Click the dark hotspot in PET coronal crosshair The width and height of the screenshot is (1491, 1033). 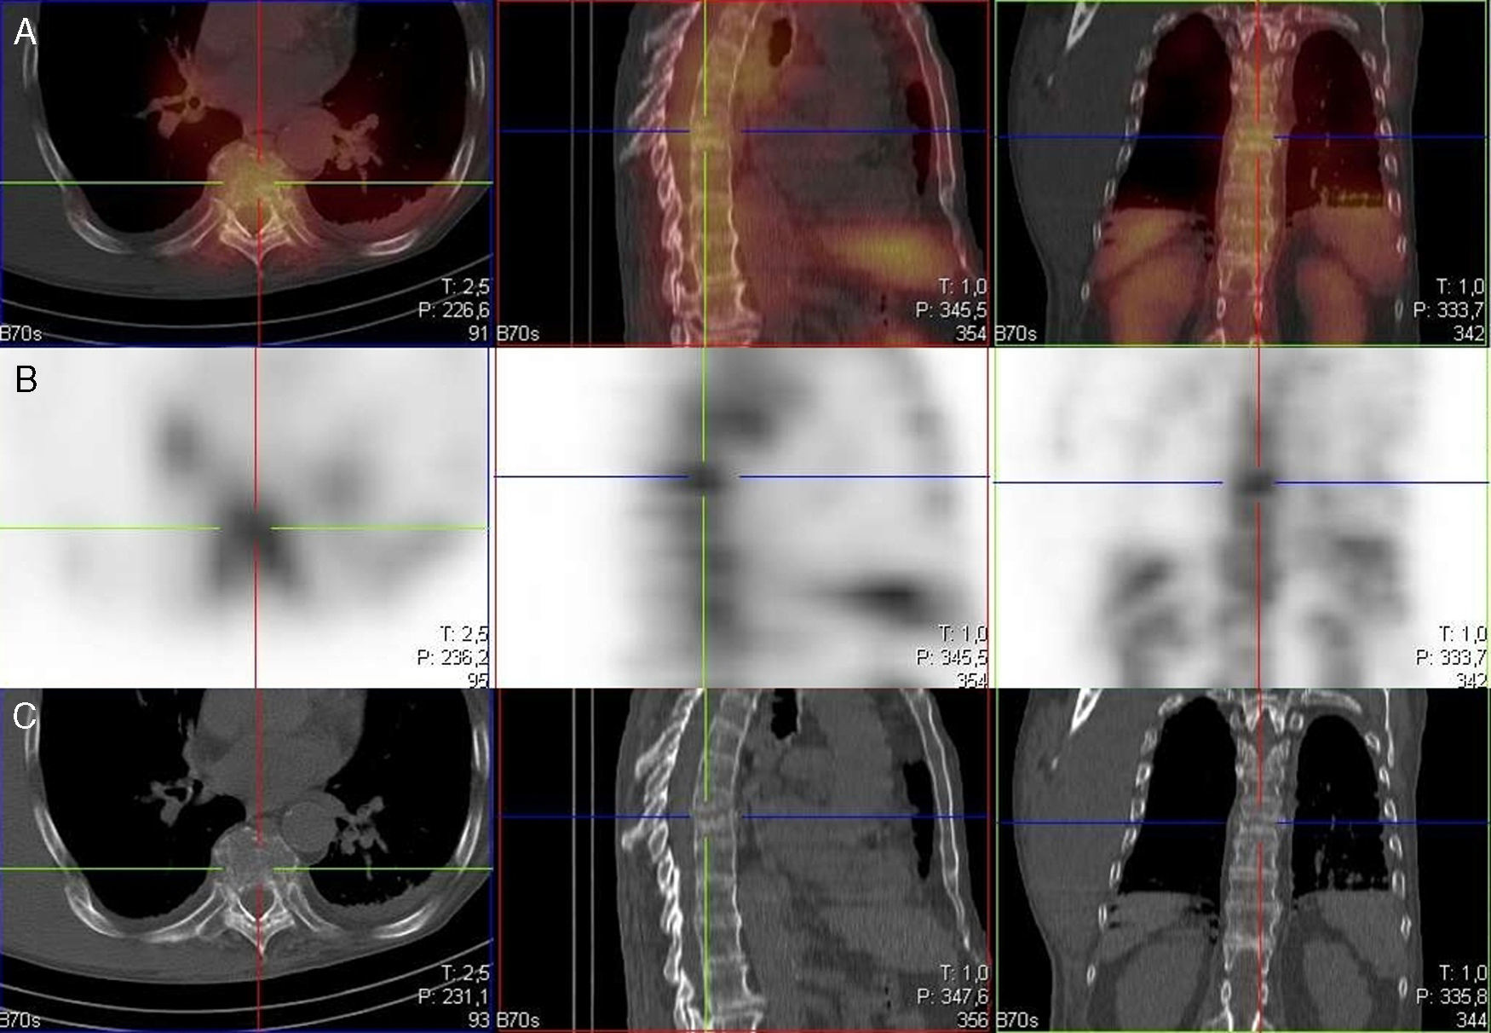(x=1258, y=483)
